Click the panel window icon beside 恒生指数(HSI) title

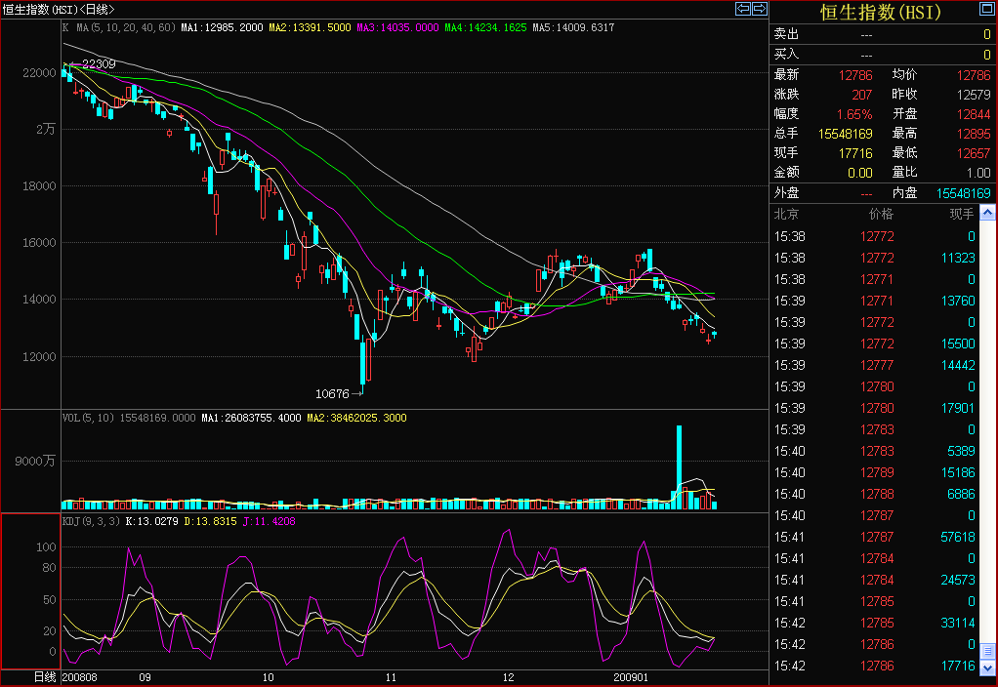986,9
